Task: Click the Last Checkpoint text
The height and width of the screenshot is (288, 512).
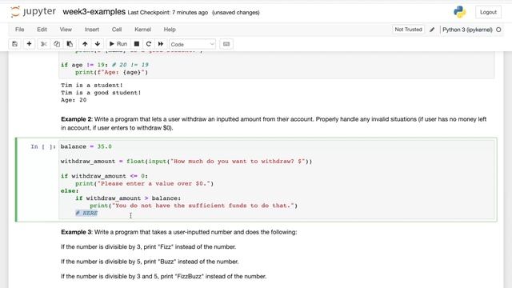Action: click(167, 13)
